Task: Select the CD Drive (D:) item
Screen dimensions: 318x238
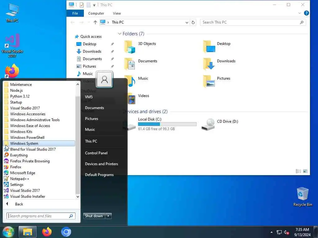Action: coord(220,124)
